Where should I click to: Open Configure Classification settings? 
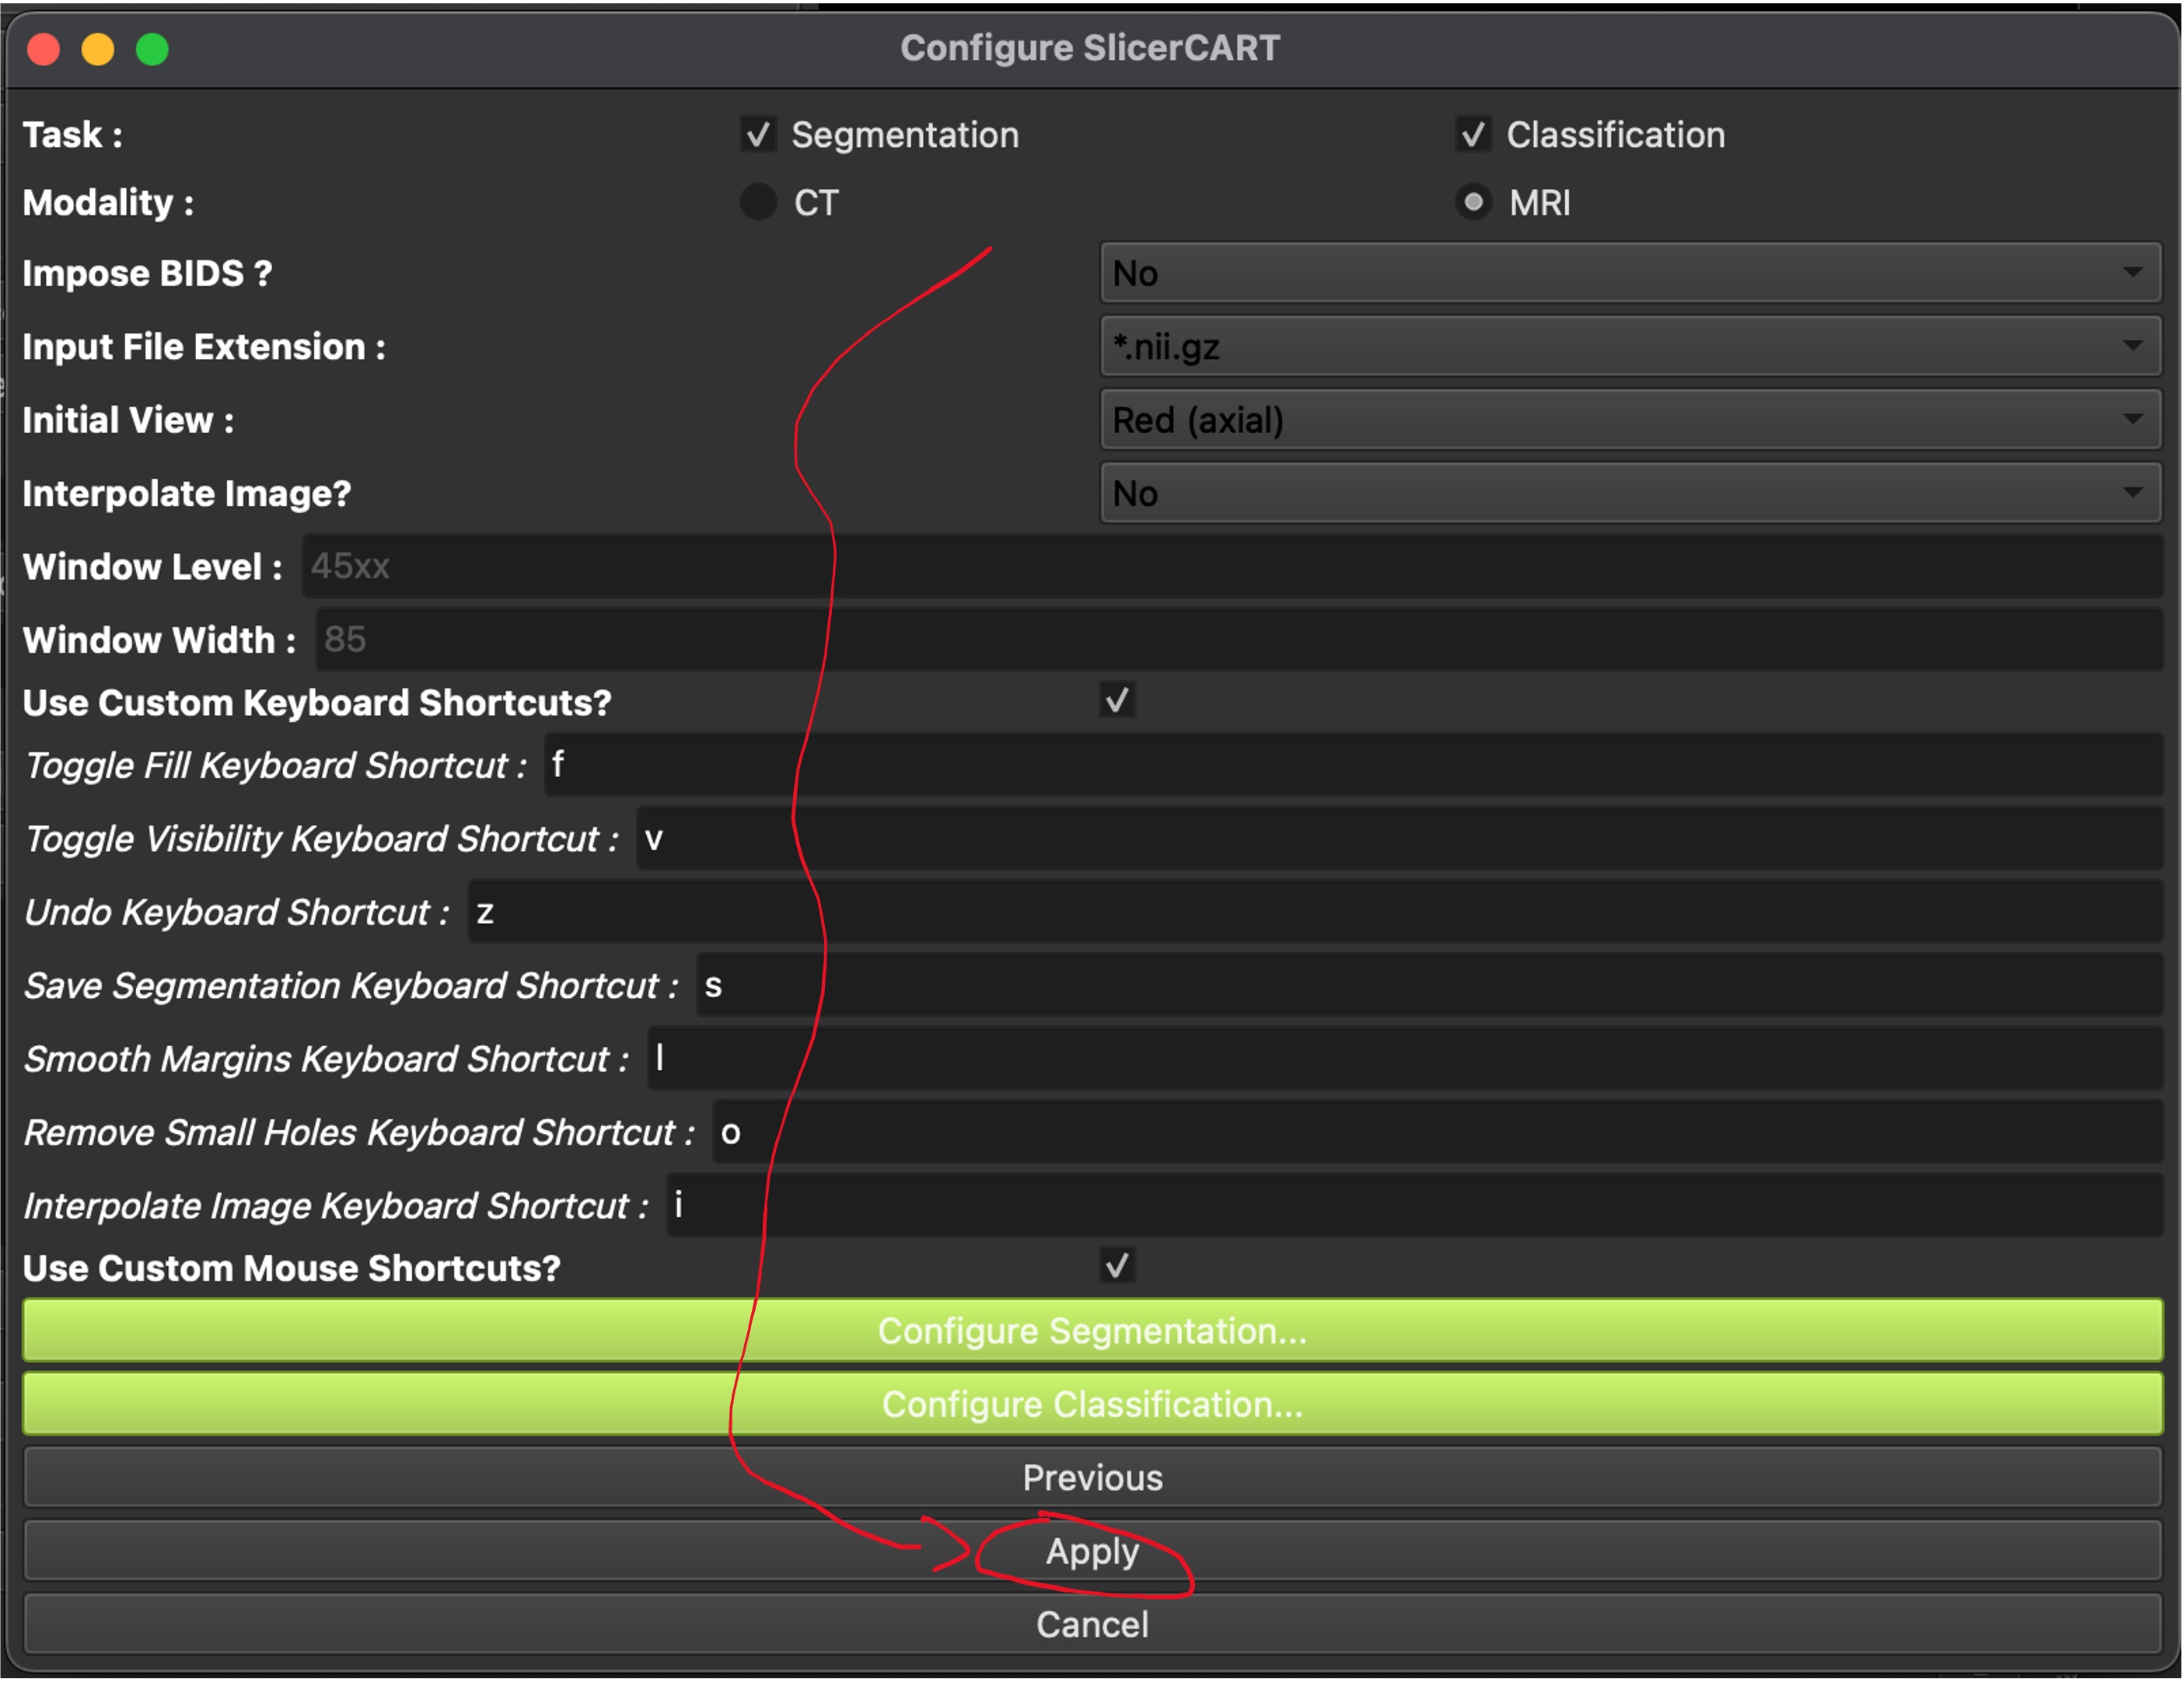[x=1092, y=1404]
